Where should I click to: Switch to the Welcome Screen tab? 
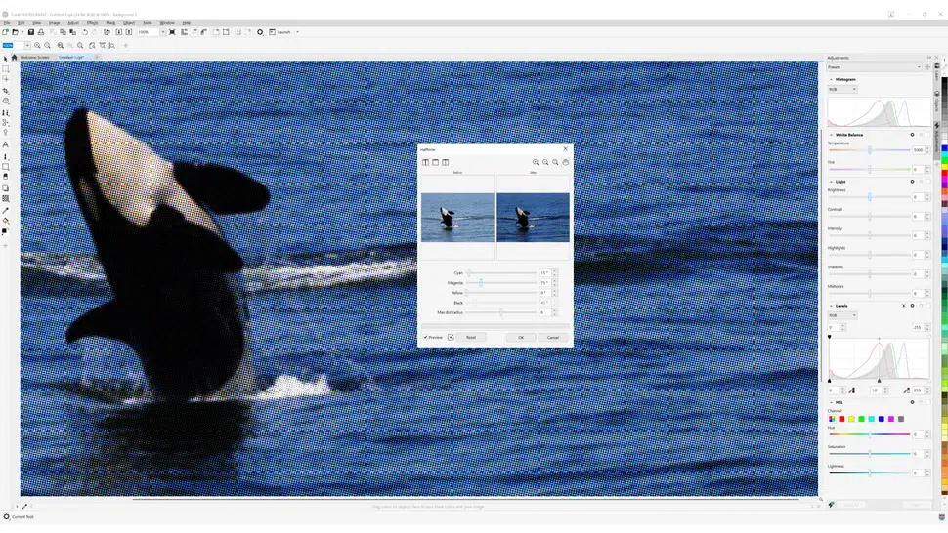(x=34, y=58)
